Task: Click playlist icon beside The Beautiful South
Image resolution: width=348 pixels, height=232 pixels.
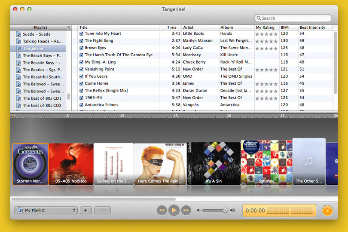Action: [19, 77]
